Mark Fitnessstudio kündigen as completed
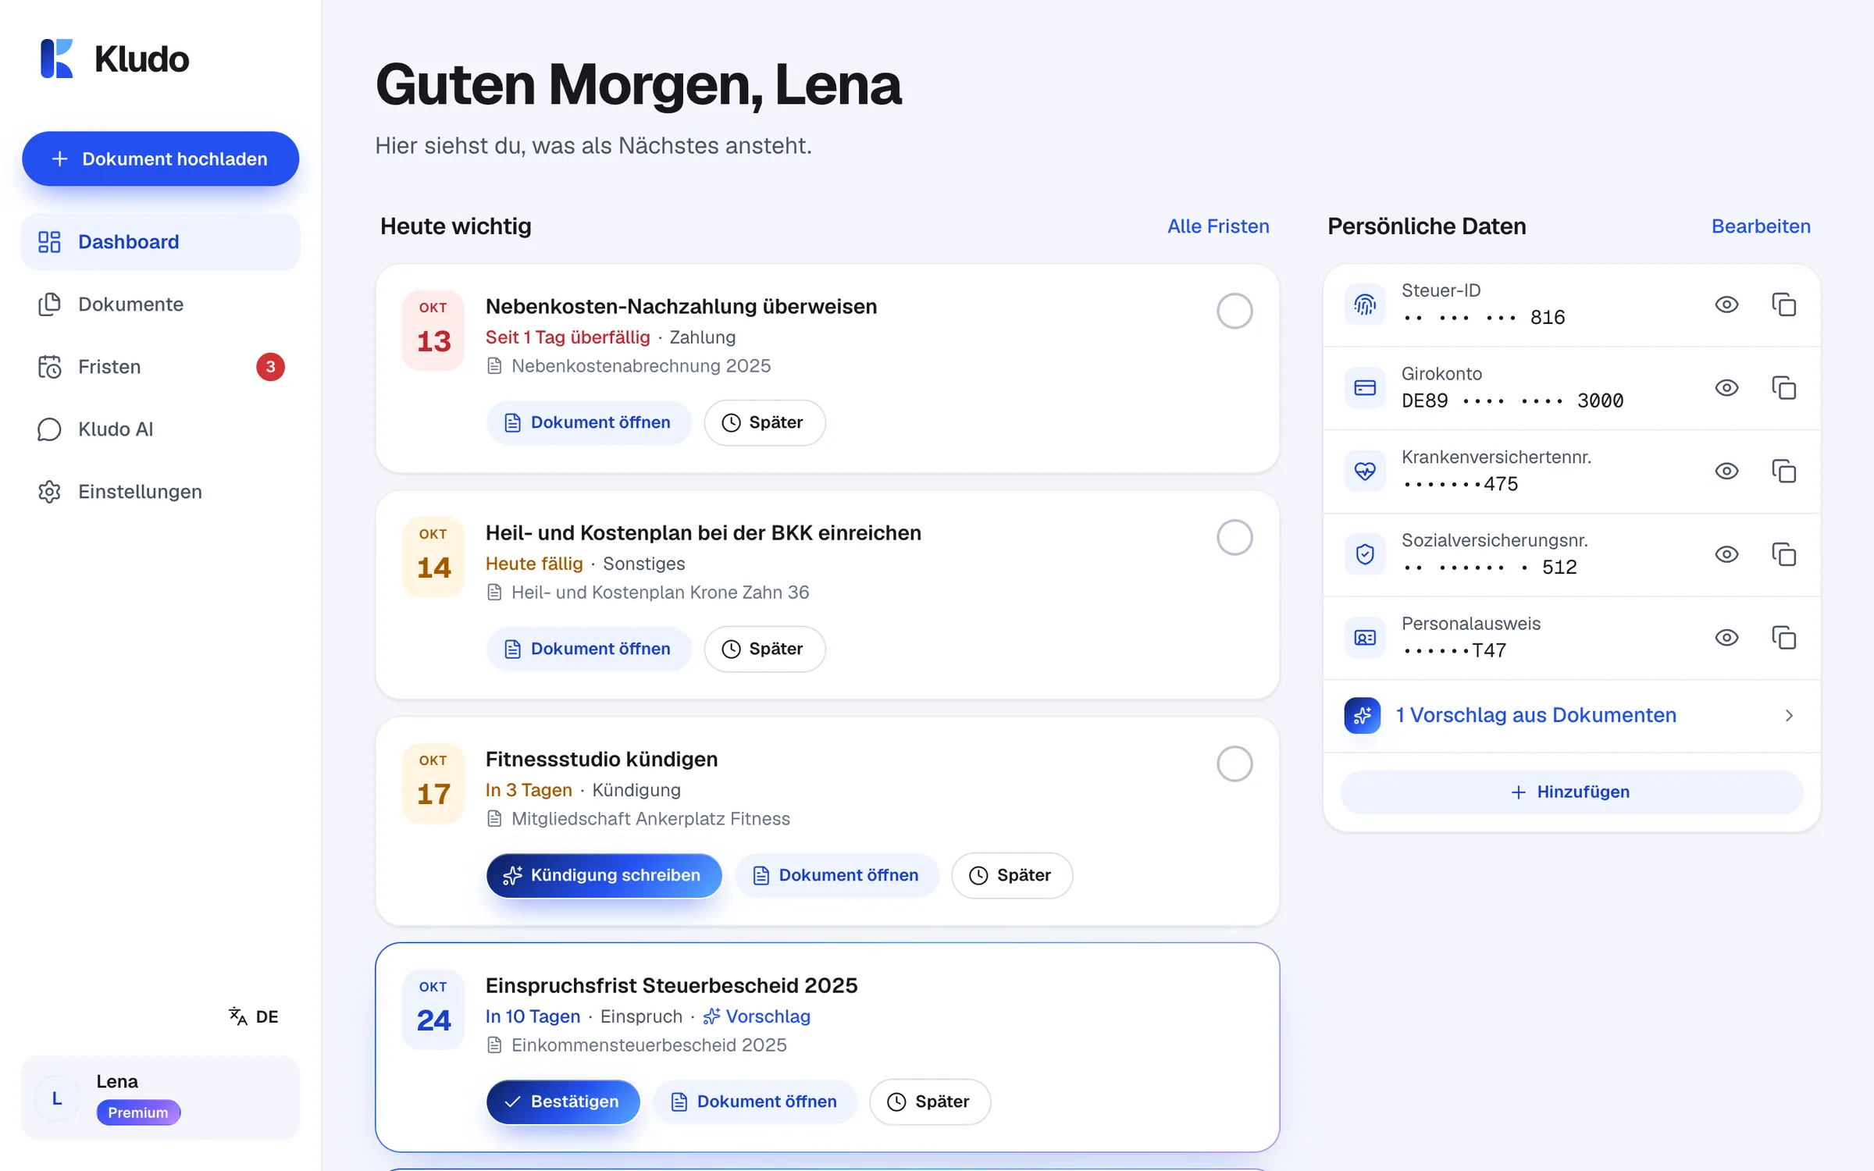This screenshot has height=1171, width=1874. tap(1234, 763)
